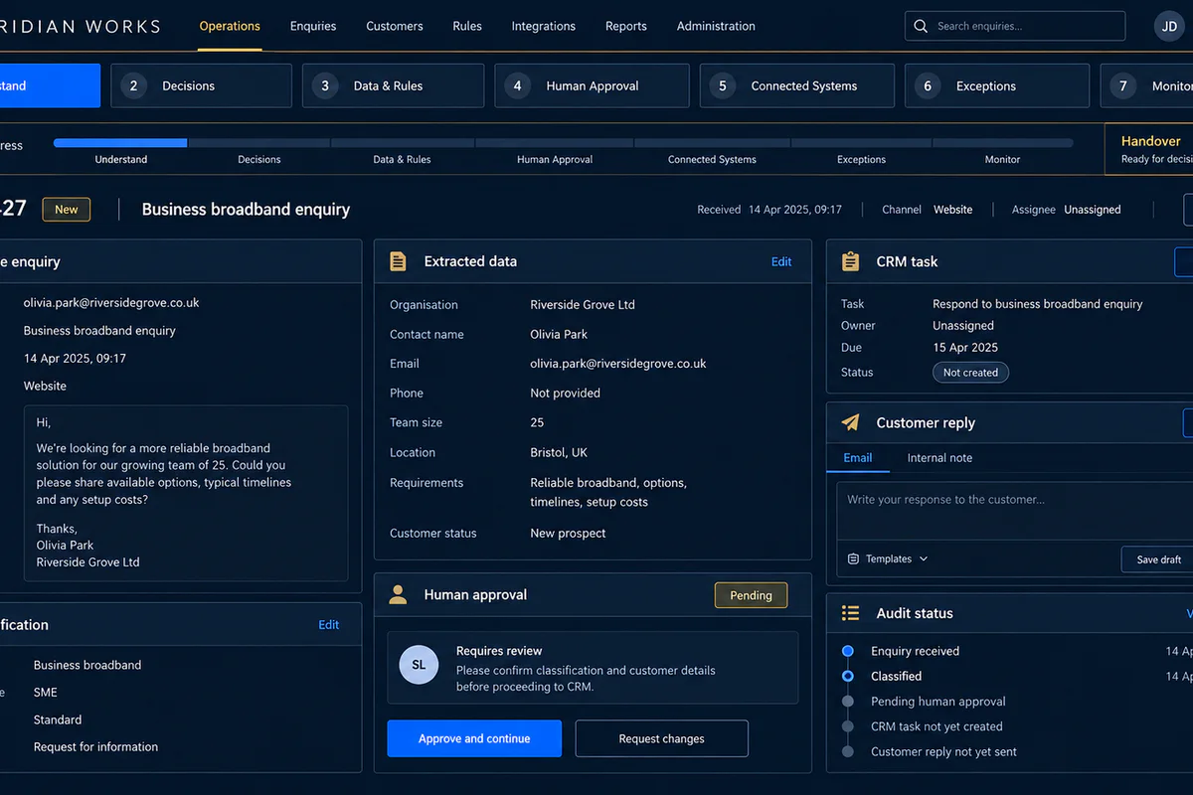
Task: Click the Templates icon in reply box
Action: click(853, 559)
